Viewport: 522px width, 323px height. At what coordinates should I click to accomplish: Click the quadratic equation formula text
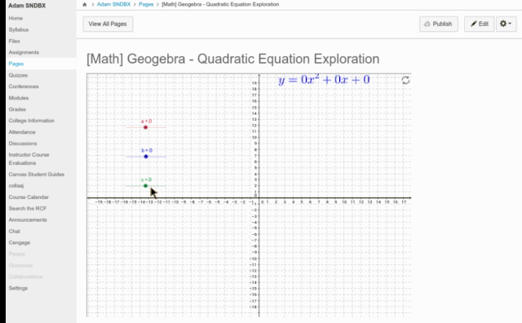click(x=324, y=80)
